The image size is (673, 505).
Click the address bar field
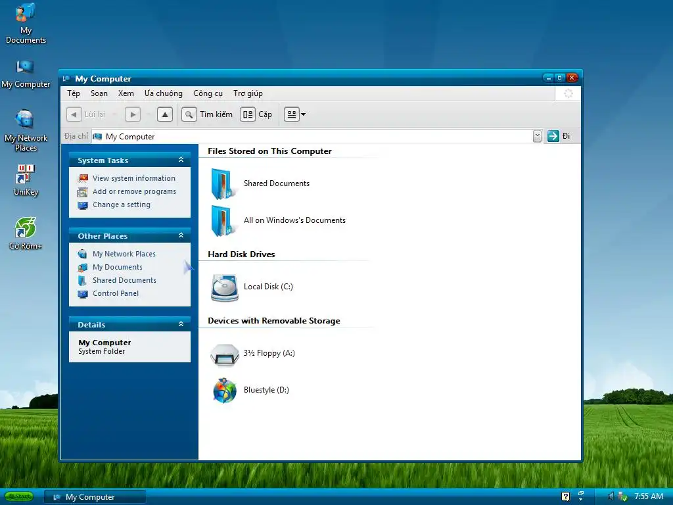(x=312, y=136)
